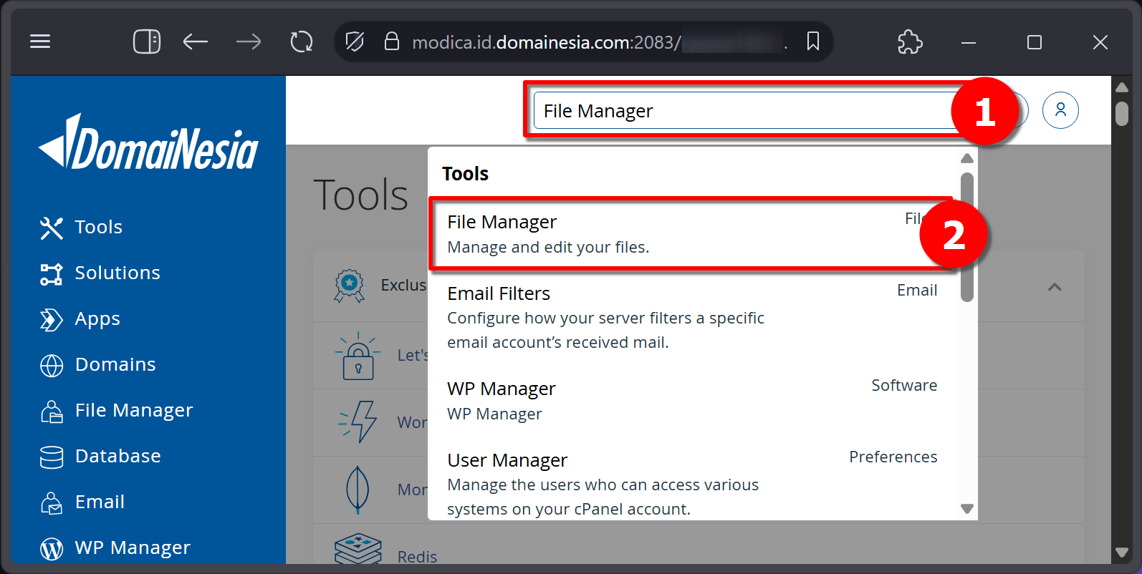1142x574 pixels.
Task: Open the user account profile icon
Action: pyautogui.click(x=1060, y=110)
